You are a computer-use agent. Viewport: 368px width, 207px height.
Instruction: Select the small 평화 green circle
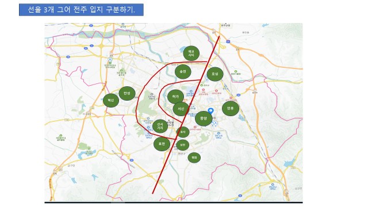pyautogui.click(x=194, y=158)
